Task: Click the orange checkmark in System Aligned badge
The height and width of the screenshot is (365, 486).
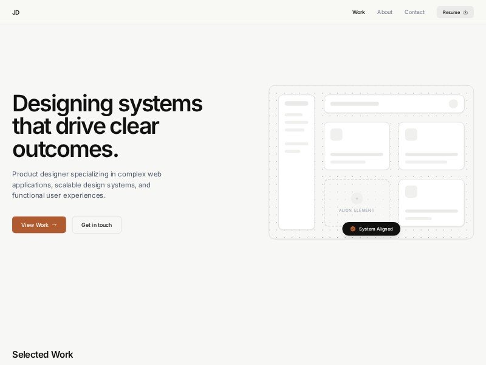Action: point(353,229)
